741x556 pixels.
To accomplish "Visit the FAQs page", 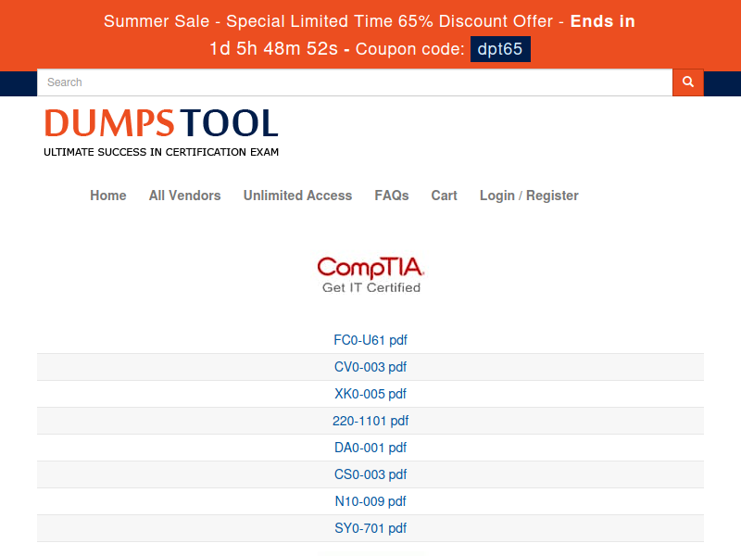I will point(392,196).
